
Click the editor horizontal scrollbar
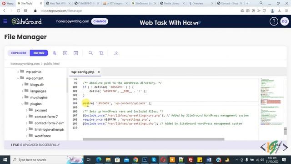point(154,139)
